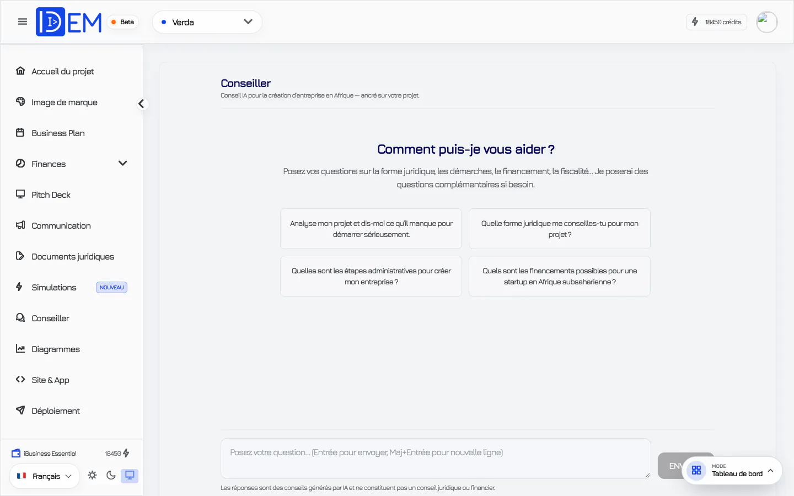Click the IDEM logo
Image resolution: width=794 pixels, height=496 pixels.
click(69, 22)
